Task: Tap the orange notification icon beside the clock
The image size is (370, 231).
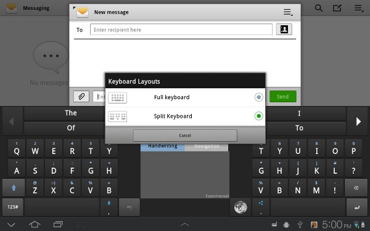Action: click(x=314, y=225)
